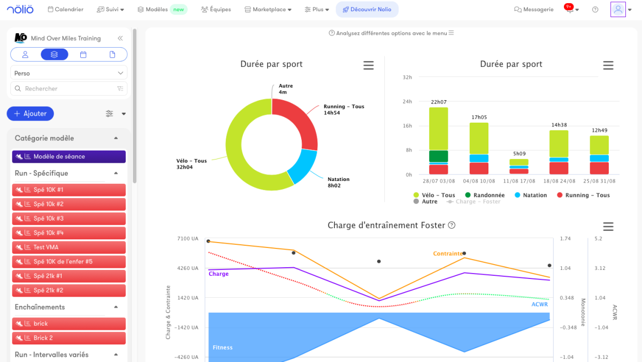Image resolution: width=642 pixels, height=362 pixels.
Task: Collapse the Run - Spécifique section
Action: (116, 174)
